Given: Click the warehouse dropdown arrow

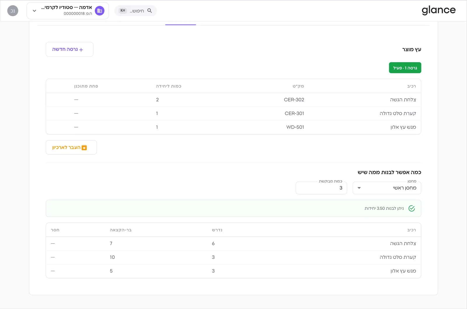Looking at the screenshot, I should pos(359,188).
